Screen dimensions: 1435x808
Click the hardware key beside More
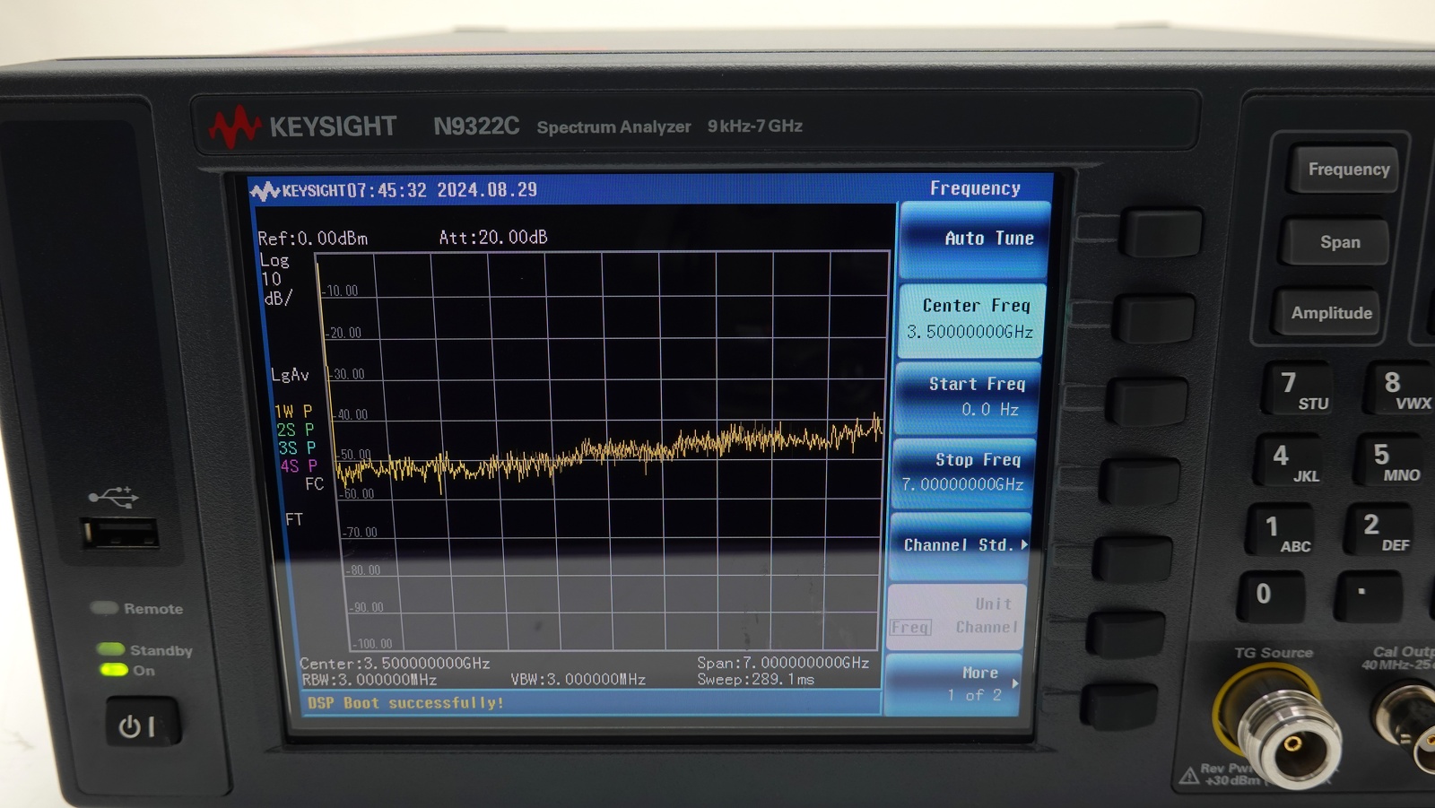point(1118,704)
